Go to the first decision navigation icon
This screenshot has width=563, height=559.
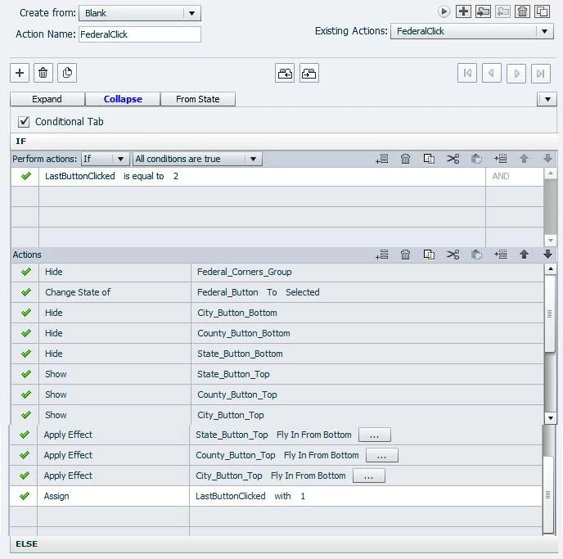(467, 73)
